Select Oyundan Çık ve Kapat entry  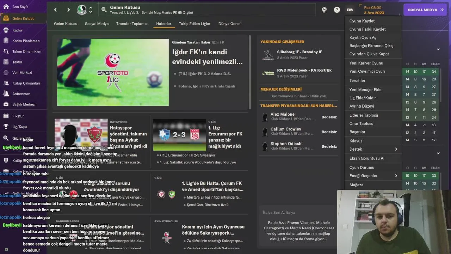373,54
